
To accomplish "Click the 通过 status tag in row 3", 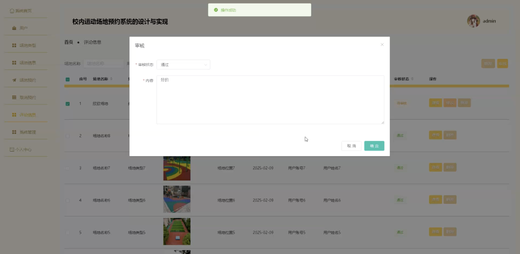I will (x=400, y=168).
